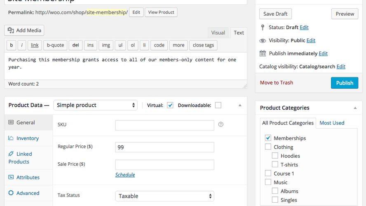Click the blue Publish button
Image resolution: width=366 pixels, height=206 pixels.
[x=344, y=83]
